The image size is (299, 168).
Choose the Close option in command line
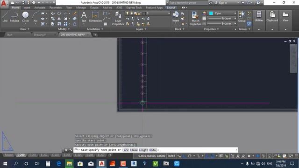click(x=134, y=150)
